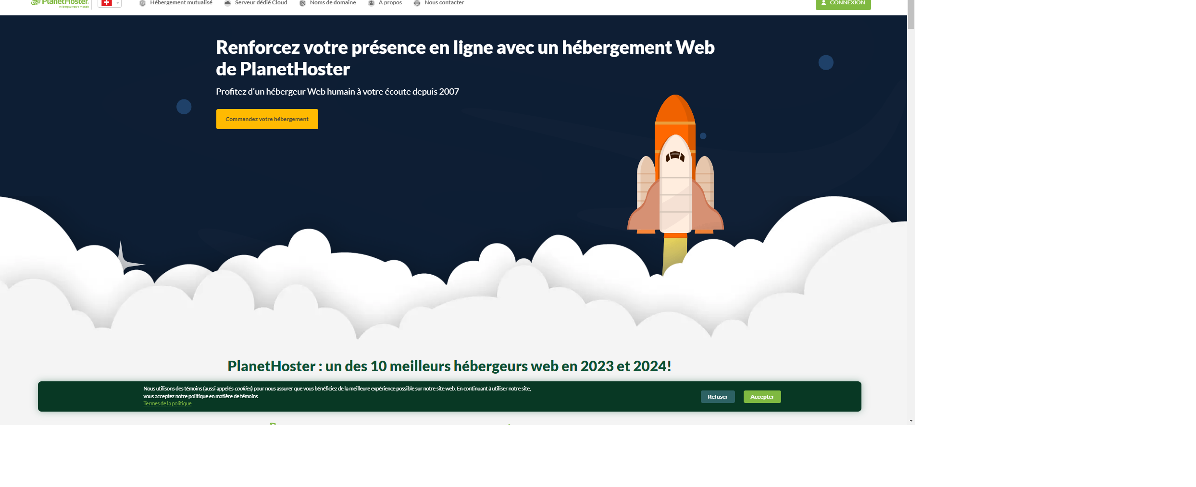Click the globe icon beside Hébergement mutualisé
Viewport: 1196px width, 487px height.
(x=142, y=3)
